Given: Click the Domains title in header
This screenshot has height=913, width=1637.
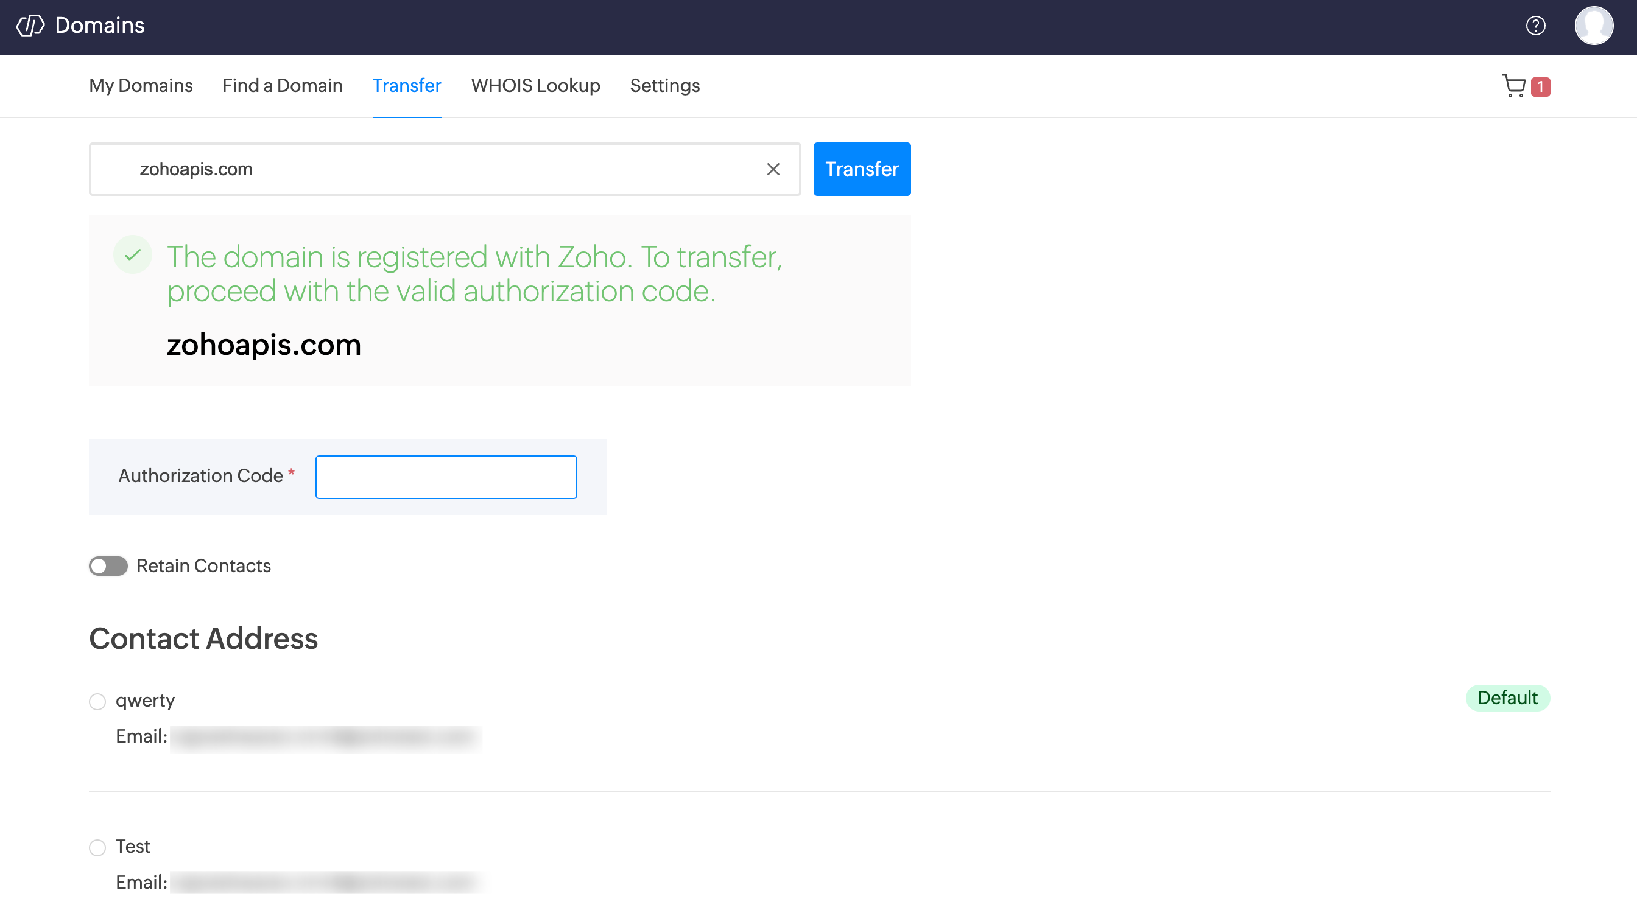Looking at the screenshot, I should [100, 26].
